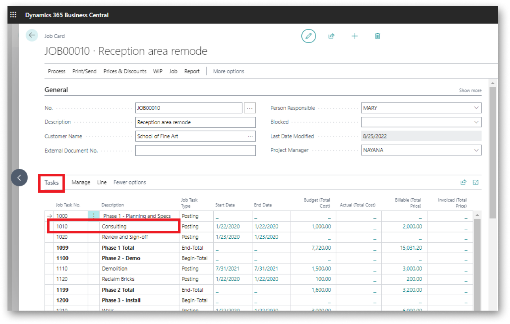Open the Report menu
The height and width of the screenshot is (324, 510).
pos(192,71)
